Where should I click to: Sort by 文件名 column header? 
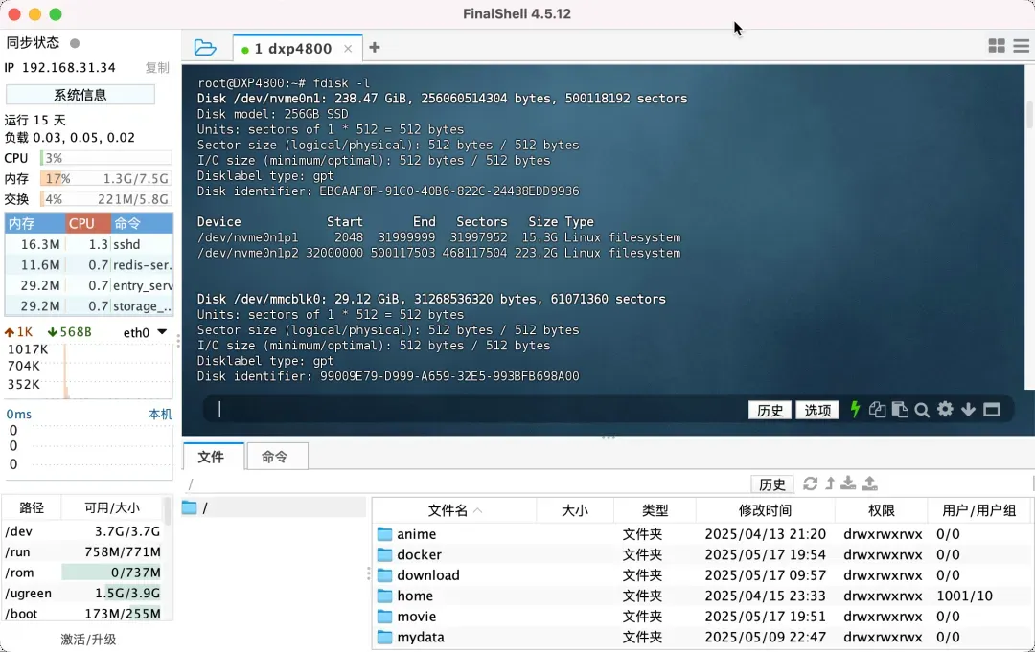click(x=455, y=510)
